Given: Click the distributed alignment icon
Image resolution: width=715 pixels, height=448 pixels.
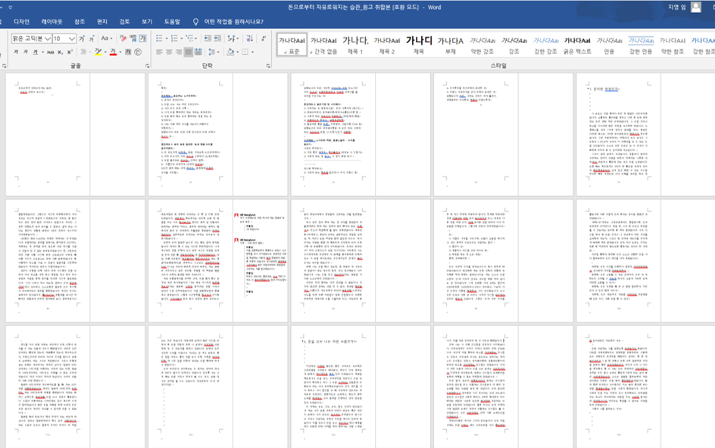Looking at the screenshot, I should (x=198, y=52).
